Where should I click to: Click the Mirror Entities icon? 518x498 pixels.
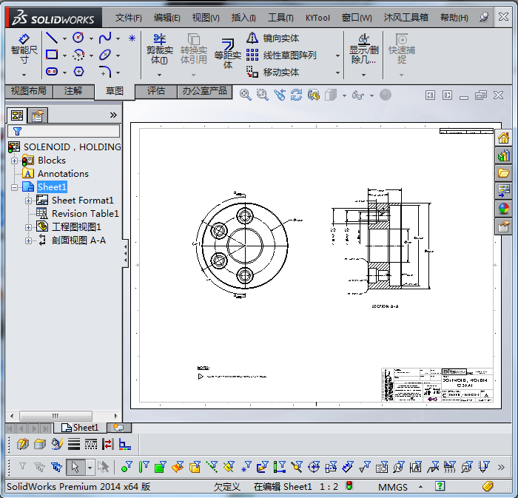(253, 38)
